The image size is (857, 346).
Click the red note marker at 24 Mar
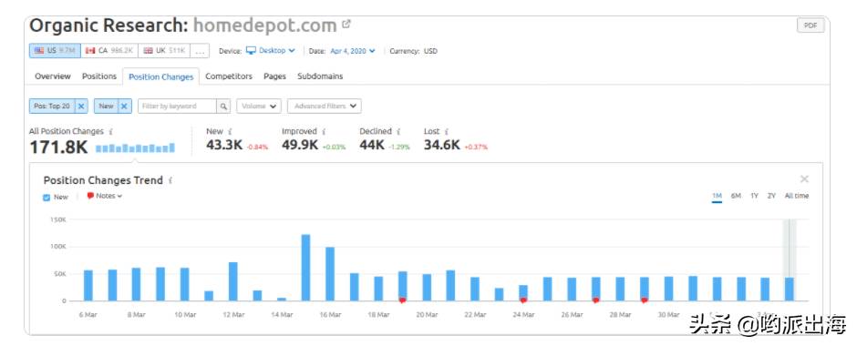pos(523,300)
